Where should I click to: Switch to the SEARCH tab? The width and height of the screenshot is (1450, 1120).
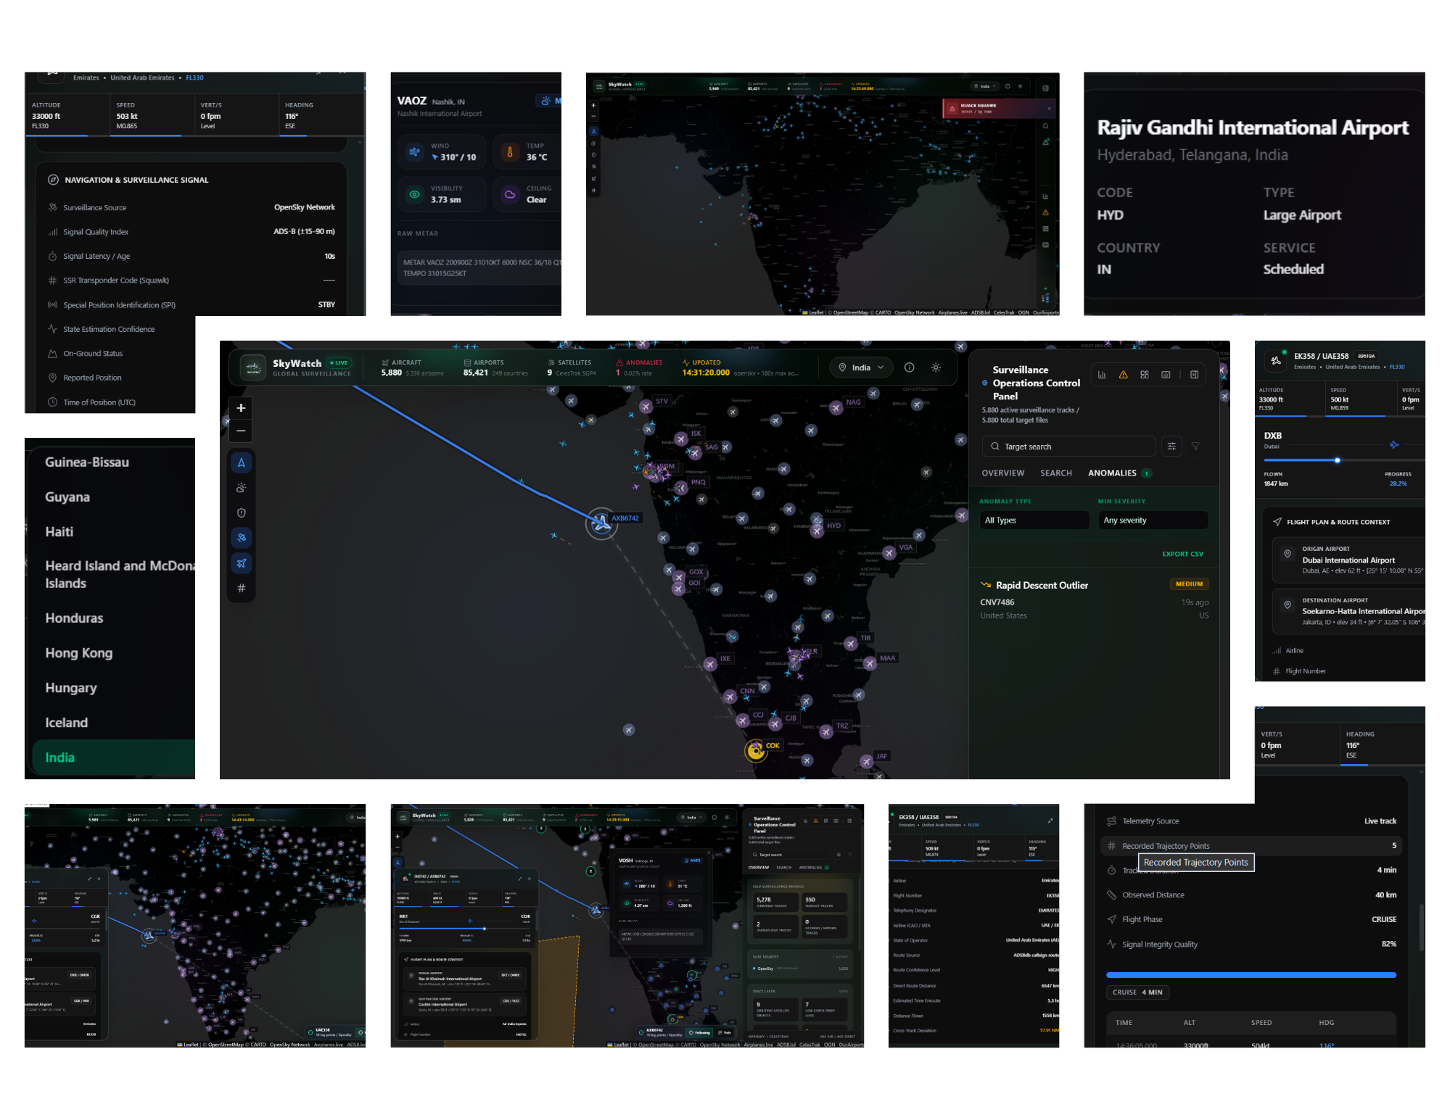coord(1056,473)
